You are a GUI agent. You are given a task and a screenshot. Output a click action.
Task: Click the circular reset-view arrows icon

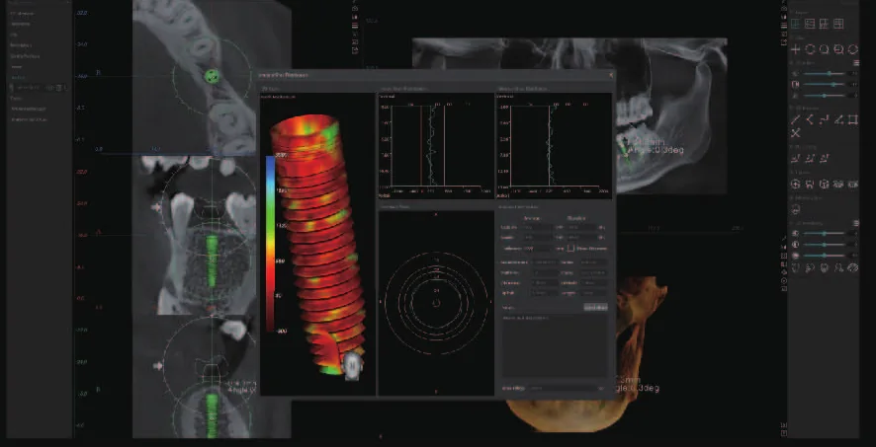[852, 49]
